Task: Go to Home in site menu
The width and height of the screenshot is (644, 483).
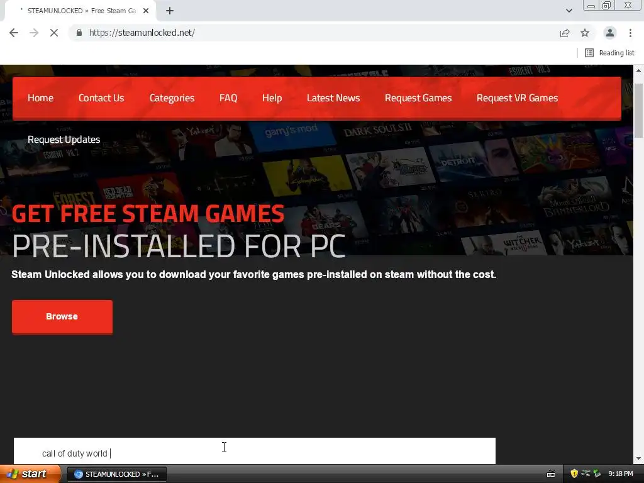Action: pos(41,98)
